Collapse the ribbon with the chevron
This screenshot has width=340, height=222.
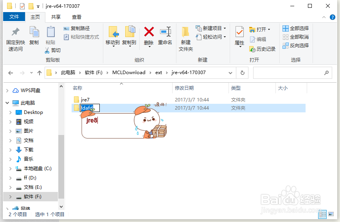click(324, 17)
